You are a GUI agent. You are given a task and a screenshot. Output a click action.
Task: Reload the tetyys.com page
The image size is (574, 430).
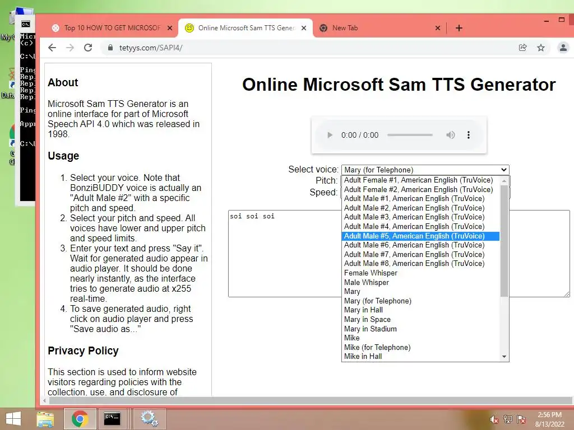pos(88,48)
